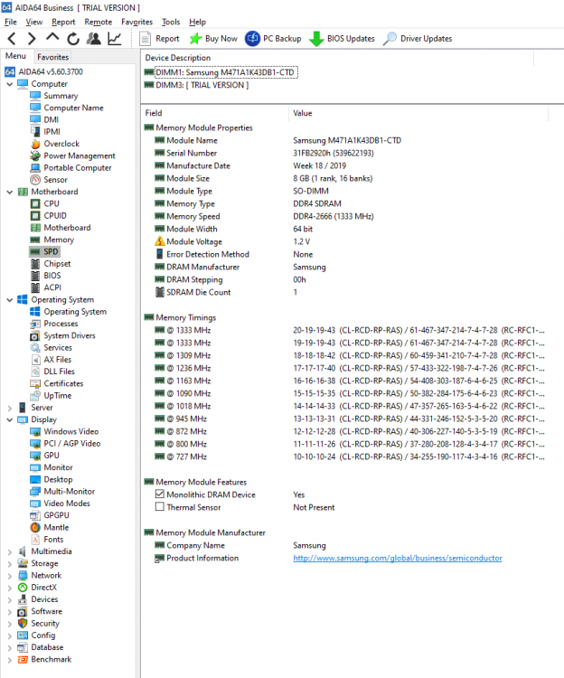Viewport: 564px width, 678px height.
Task: Go up one level with Up arrow
Action: [52, 39]
